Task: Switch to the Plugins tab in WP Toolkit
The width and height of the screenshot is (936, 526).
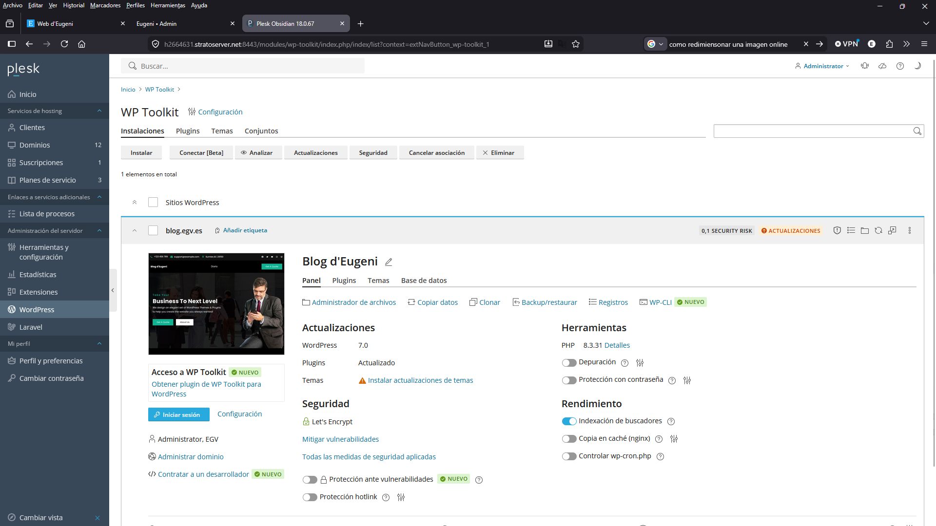Action: click(x=188, y=131)
